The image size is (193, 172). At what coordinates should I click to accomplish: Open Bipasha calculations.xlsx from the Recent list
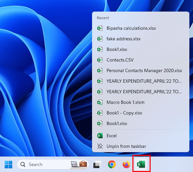point(141,28)
